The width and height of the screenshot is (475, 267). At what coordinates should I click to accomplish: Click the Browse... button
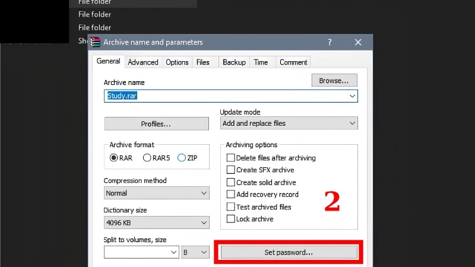click(x=334, y=81)
